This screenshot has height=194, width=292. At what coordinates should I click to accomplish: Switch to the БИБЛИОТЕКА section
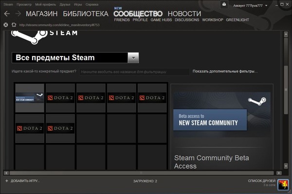coord(86,14)
